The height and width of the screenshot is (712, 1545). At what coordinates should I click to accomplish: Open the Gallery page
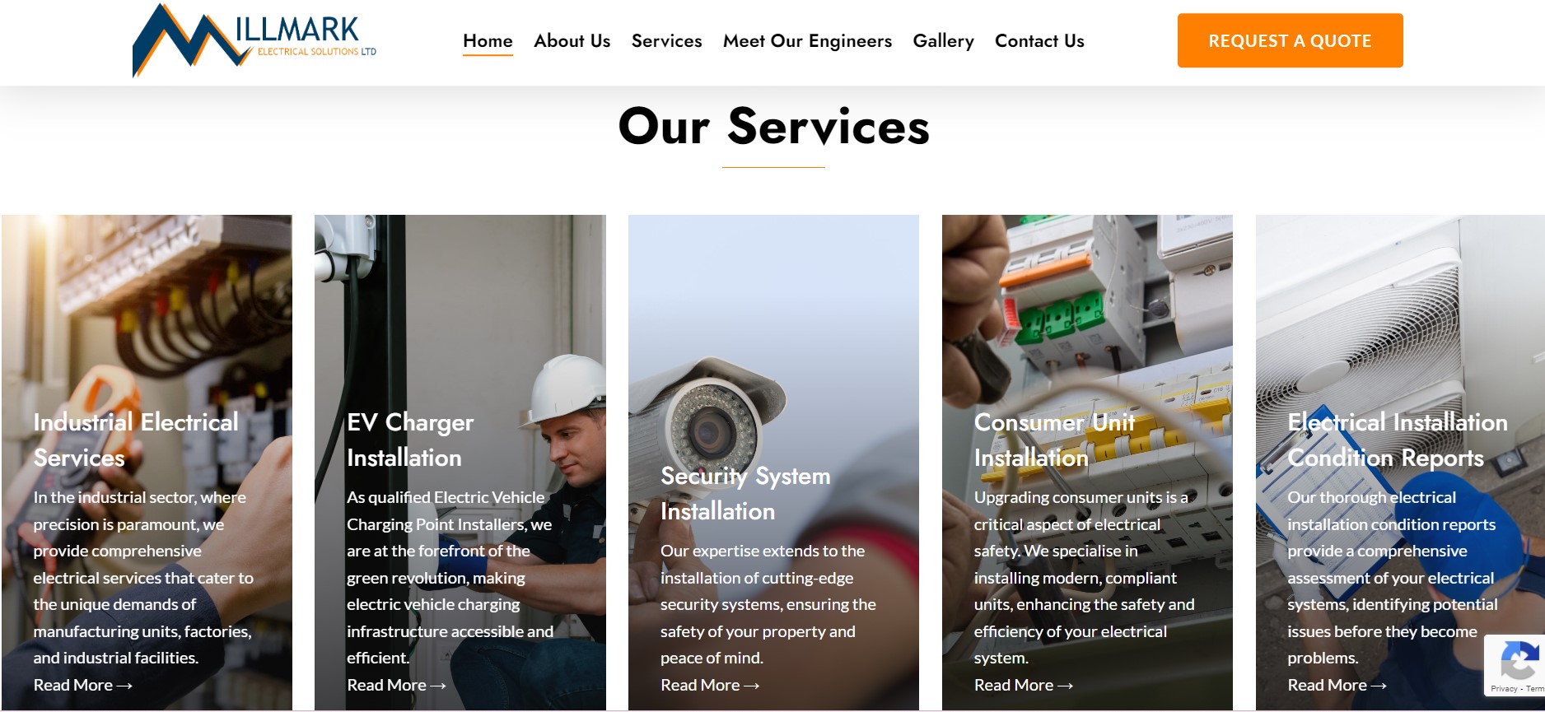943,40
